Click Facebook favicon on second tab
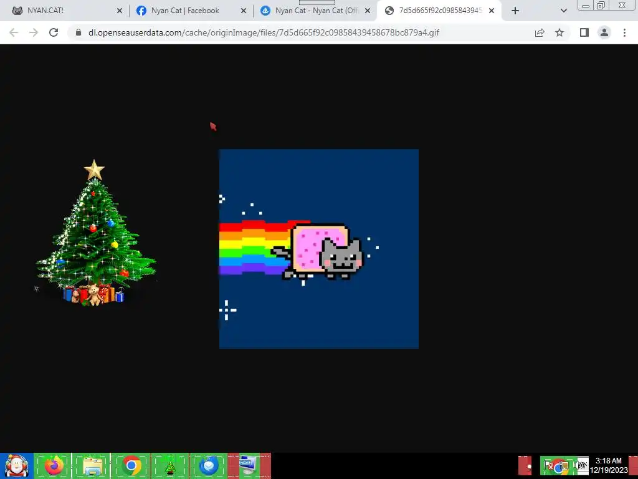The image size is (638, 479). [x=141, y=11]
